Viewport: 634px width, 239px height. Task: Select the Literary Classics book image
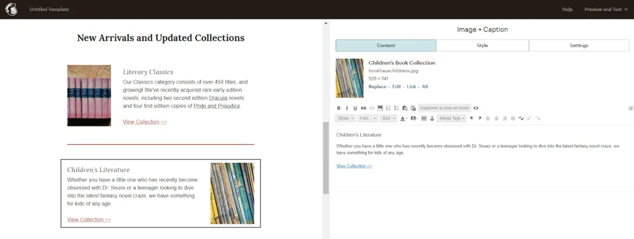(89, 95)
